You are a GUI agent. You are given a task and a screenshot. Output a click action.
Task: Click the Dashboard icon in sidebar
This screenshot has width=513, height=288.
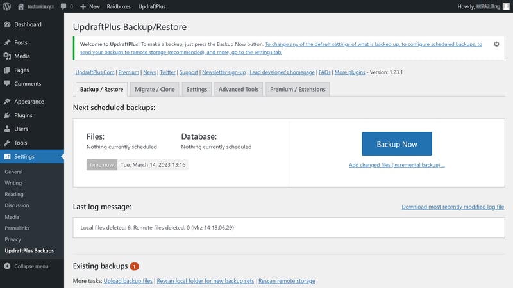[x=7, y=24]
